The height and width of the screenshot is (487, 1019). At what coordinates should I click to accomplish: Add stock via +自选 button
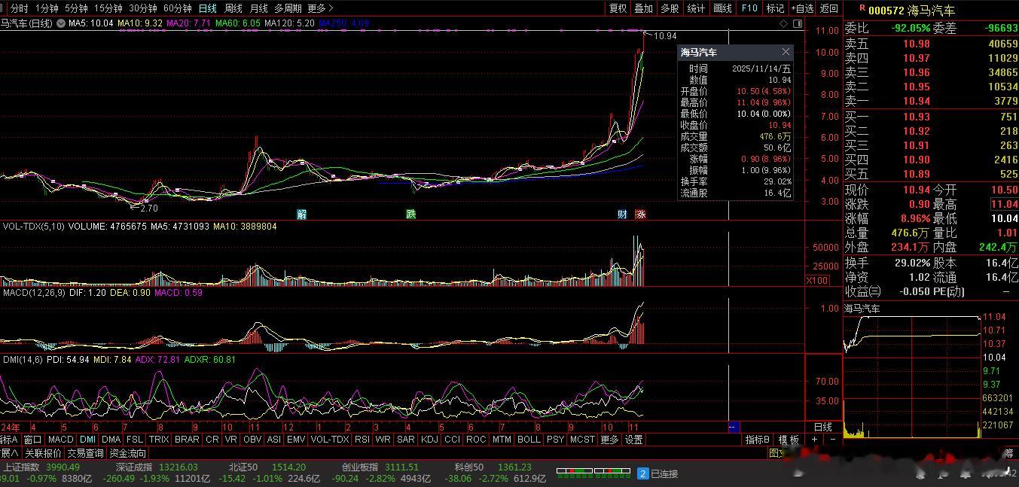802,8
